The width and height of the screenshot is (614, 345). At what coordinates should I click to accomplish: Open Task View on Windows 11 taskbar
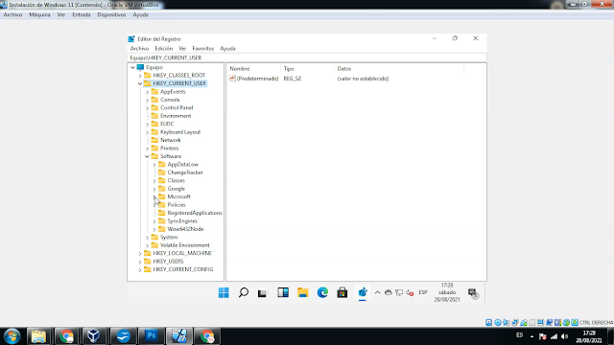coord(262,293)
